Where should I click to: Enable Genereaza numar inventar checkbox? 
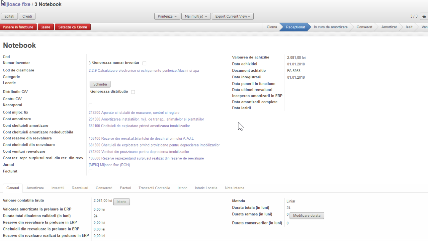tap(144, 63)
